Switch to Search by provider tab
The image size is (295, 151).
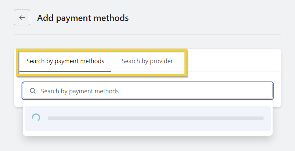tap(147, 61)
